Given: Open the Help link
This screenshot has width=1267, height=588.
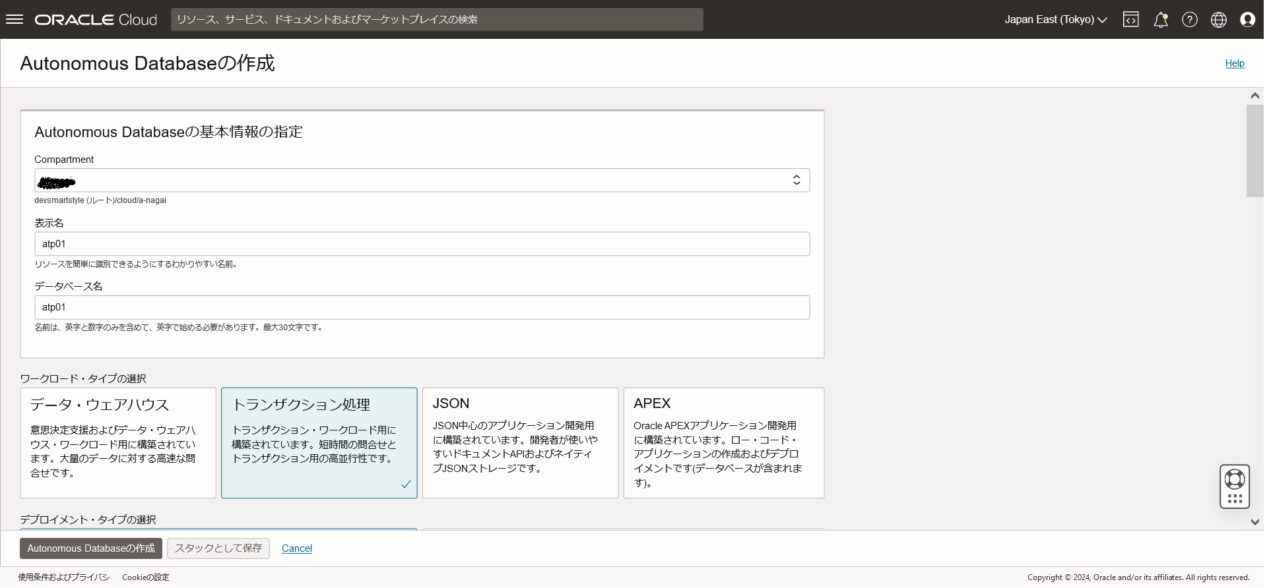Looking at the screenshot, I should click(x=1235, y=63).
